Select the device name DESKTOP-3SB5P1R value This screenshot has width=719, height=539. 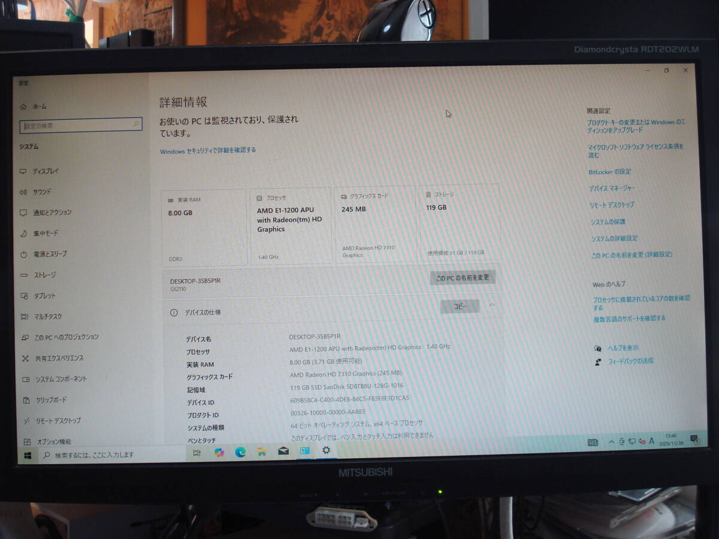(x=315, y=337)
